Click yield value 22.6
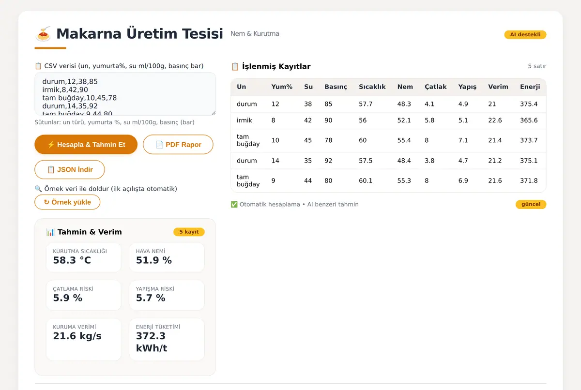Screen dimensions: 581x390 point(495,120)
